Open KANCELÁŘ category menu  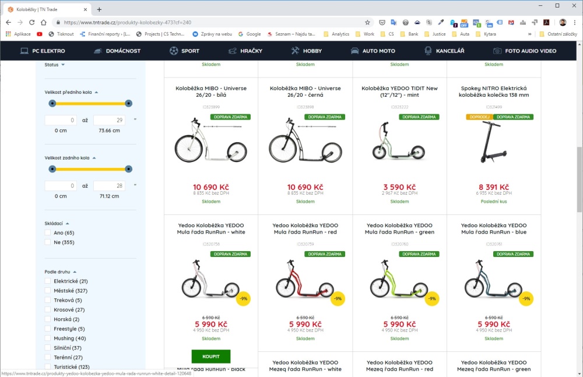click(444, 51)
